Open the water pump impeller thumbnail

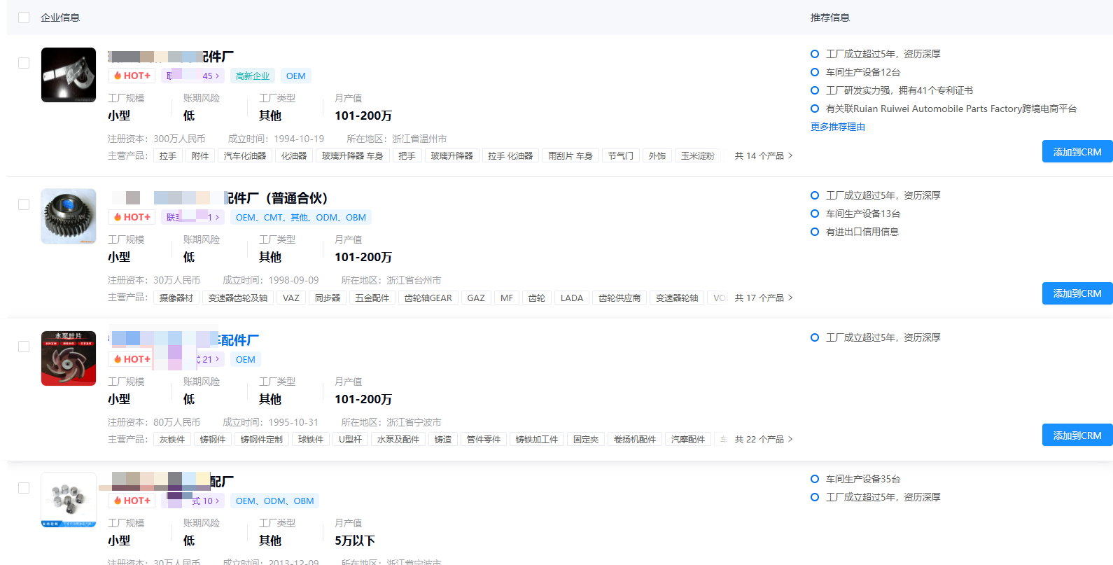point(69,358)
